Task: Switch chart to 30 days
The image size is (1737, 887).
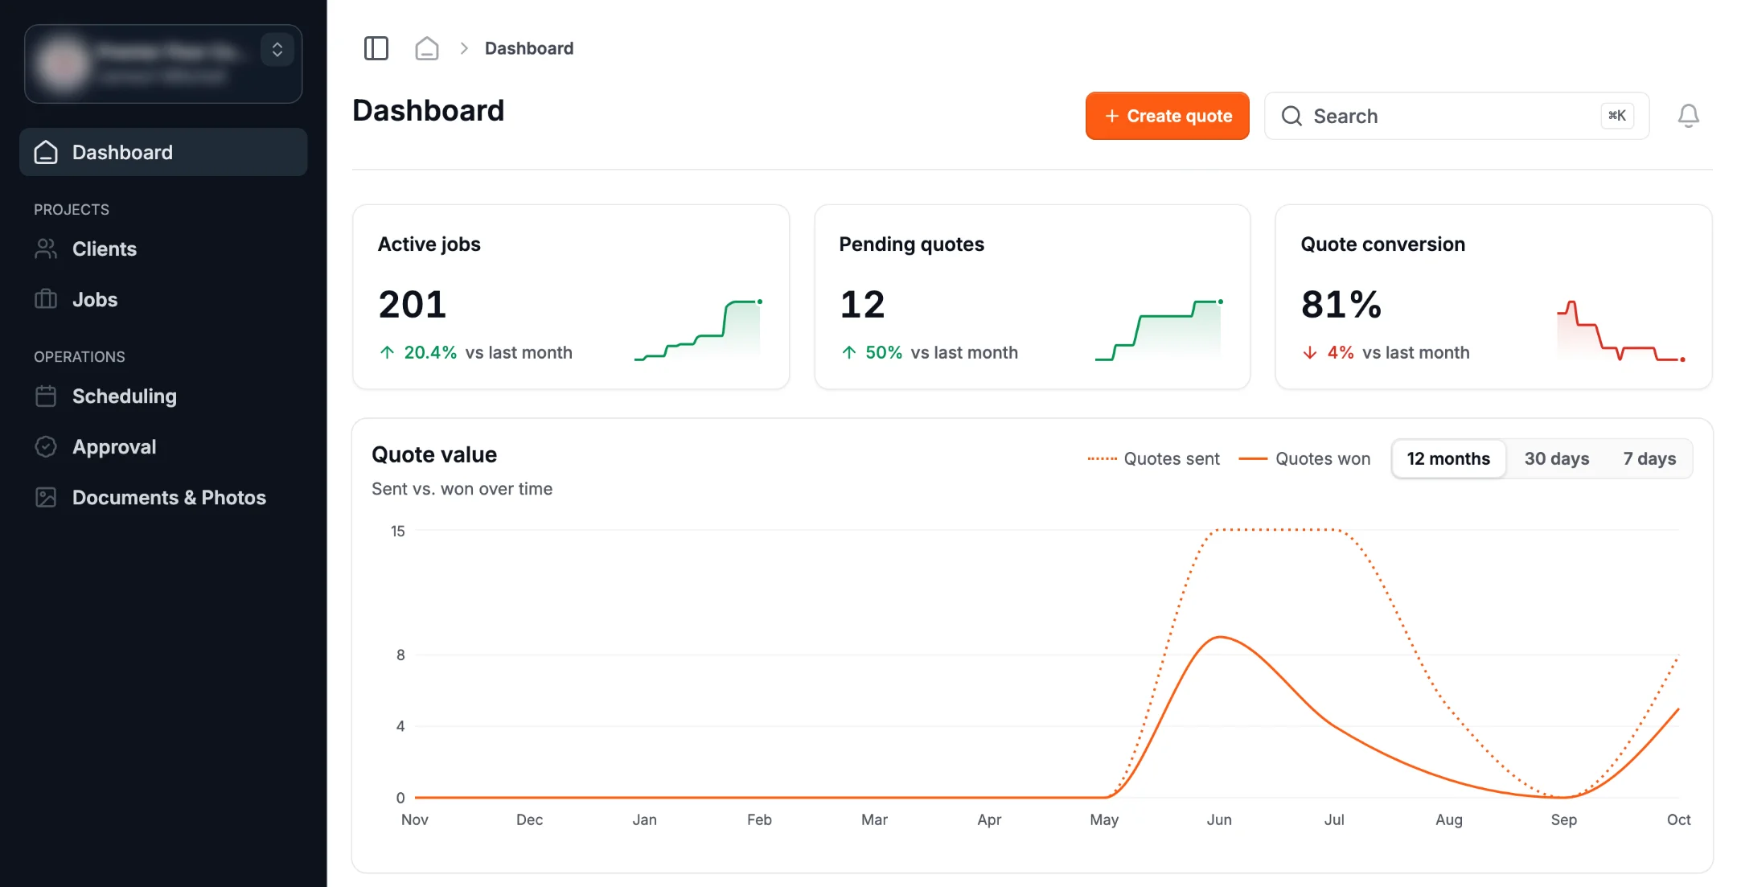Action: tap(1556, 458)
